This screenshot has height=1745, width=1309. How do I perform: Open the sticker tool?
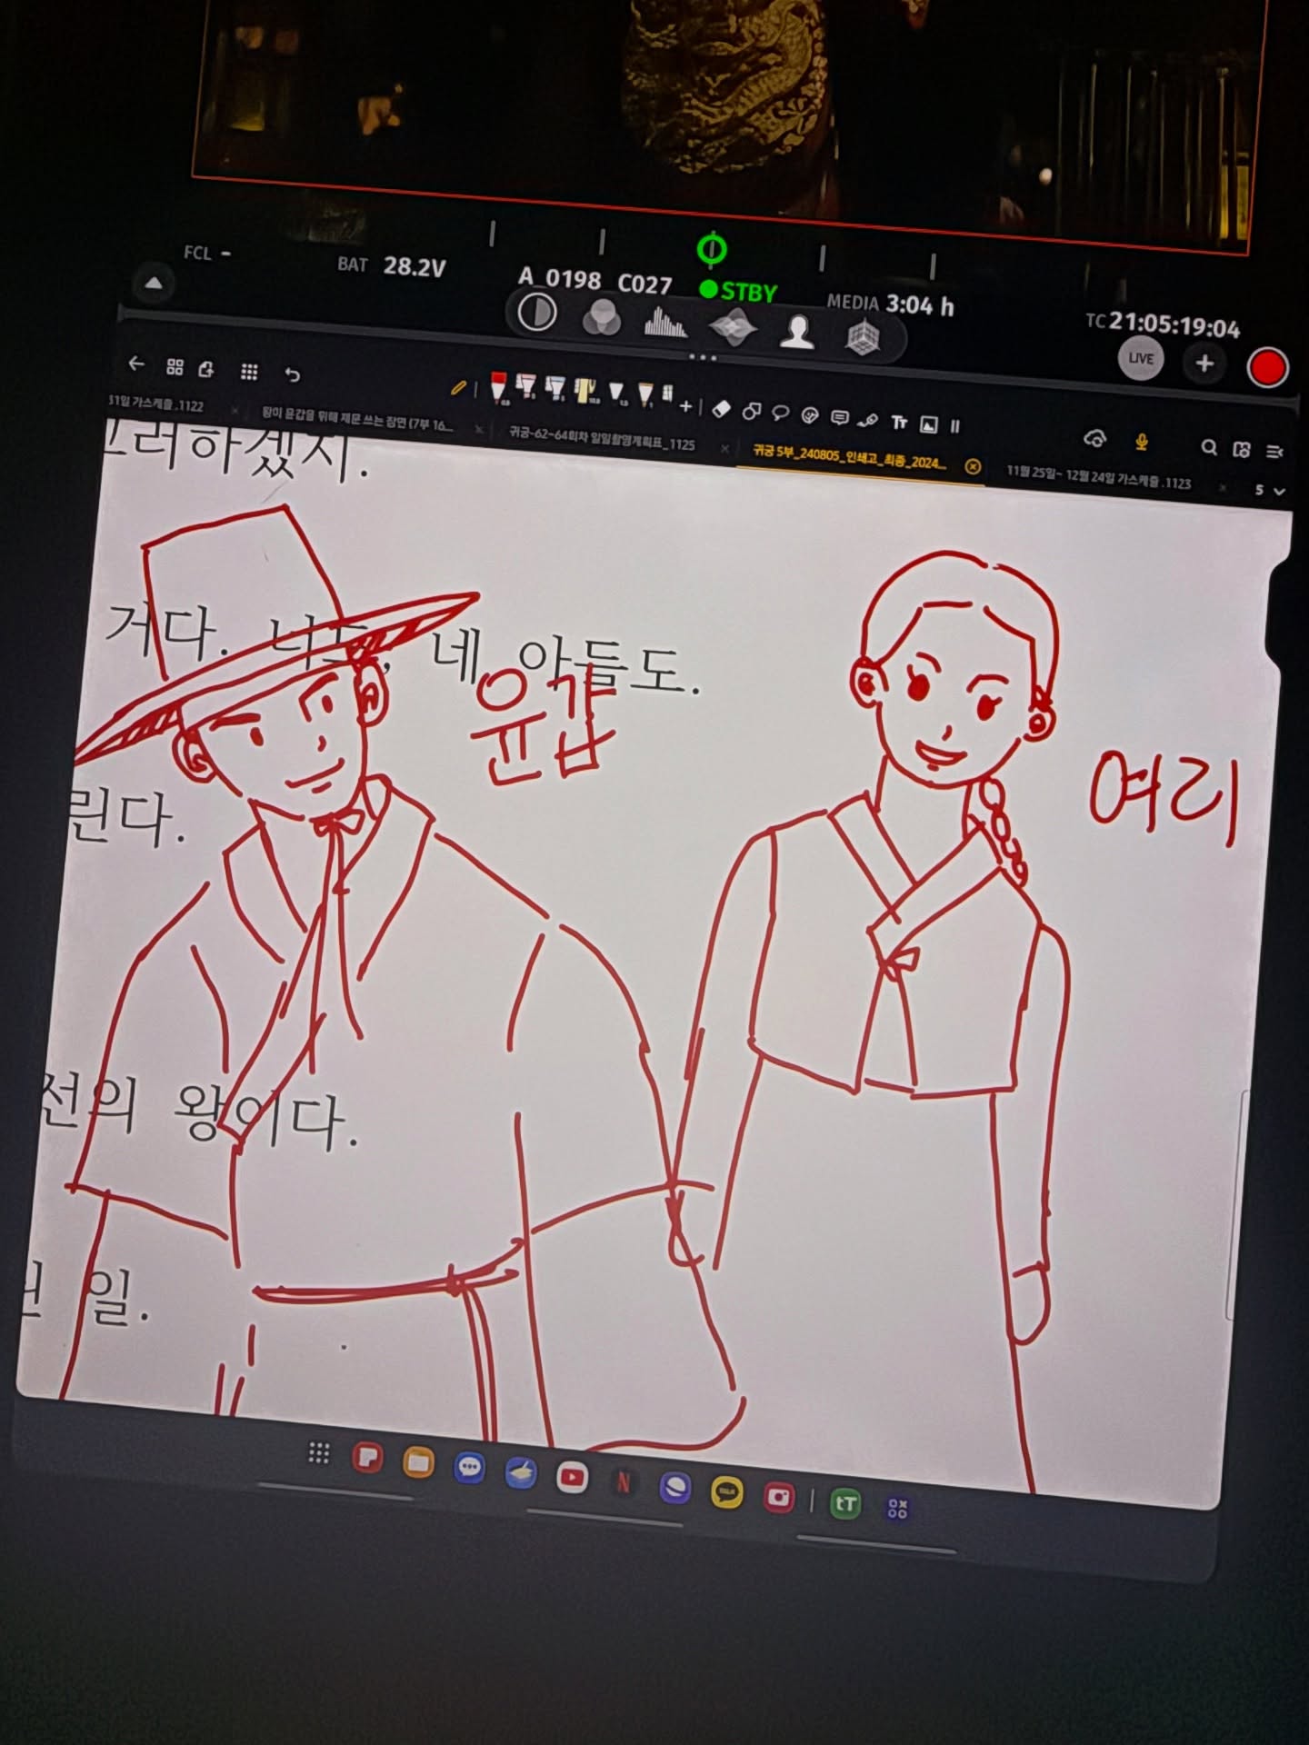click(809, 415)
